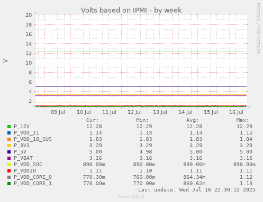Click the graph title 'Volts based on IPMI - by week'

pos(131,11)
